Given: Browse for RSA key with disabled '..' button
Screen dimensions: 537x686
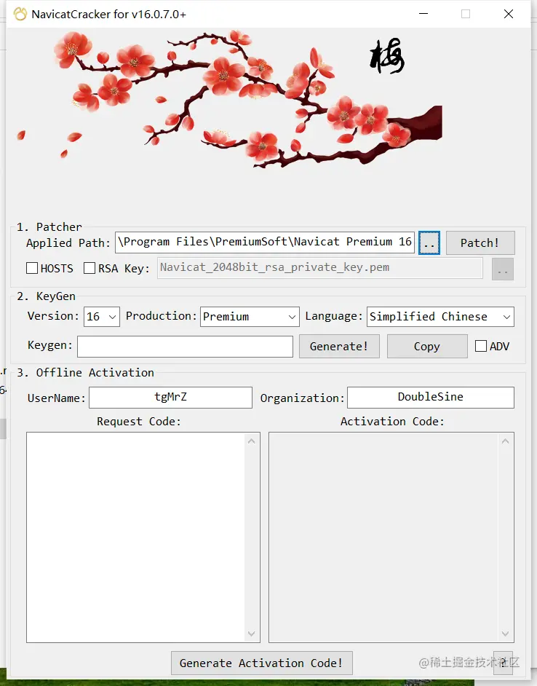Looking at the screenshot, I should pos(503,269).
